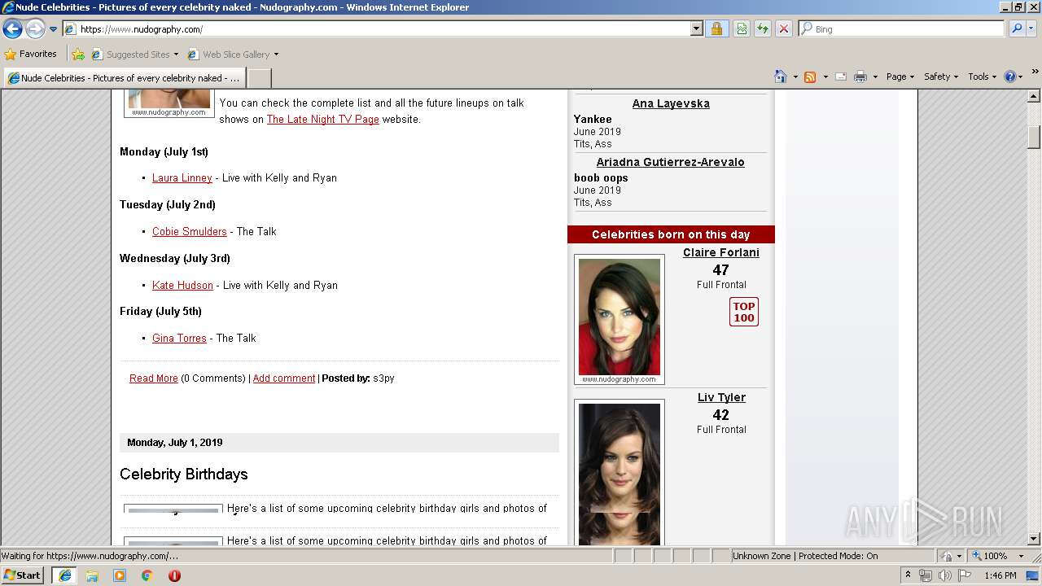Open Suggested Sites dropdown
Image resolution: width=1042 pixels, height=586 pixels.
click(134, 55)
